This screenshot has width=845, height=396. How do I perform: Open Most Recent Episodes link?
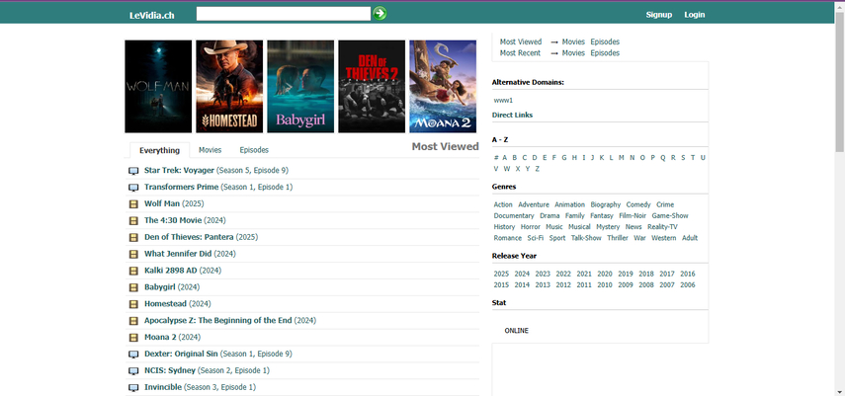coord(605,52)
